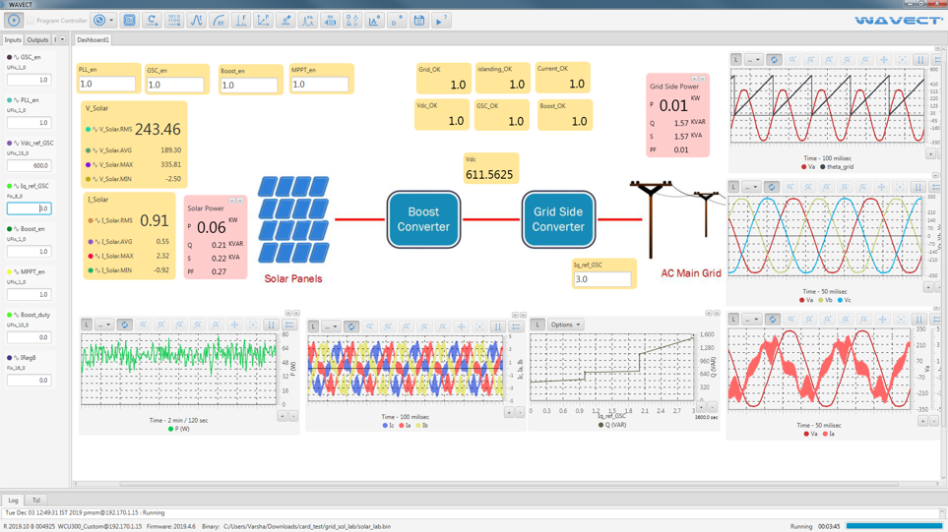Click the help arrow icon in toolbar
Image resolution: width=948 pixels, height=532 pixels.
(x=440, y=20)
